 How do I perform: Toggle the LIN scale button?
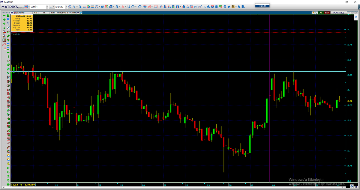point(53,13)
